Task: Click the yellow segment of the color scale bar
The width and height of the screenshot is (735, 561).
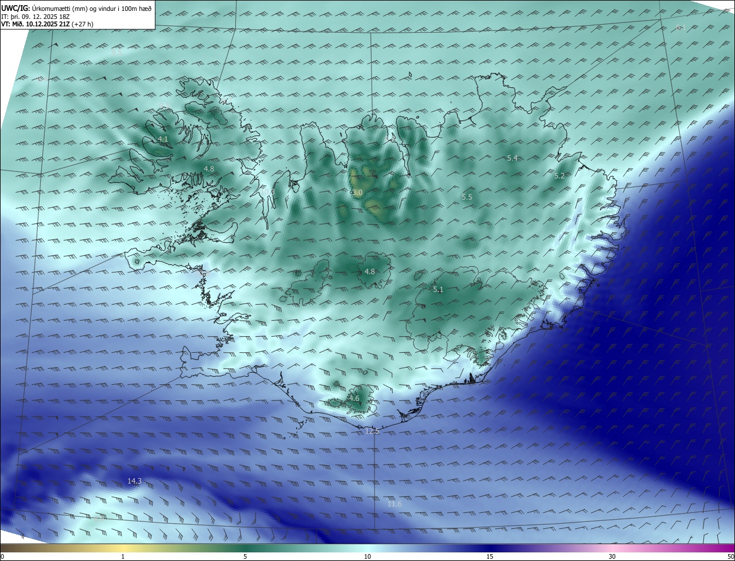Action: [123, 548]
